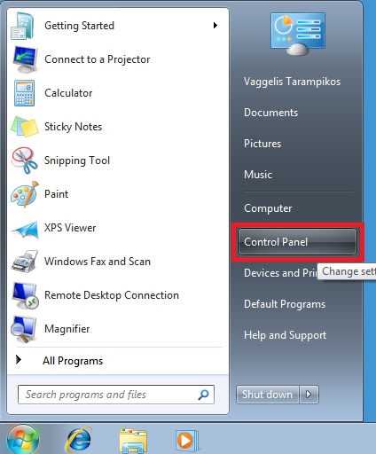The image size is (376, 454).
Task: Open Paint palette icon
Action: click(25, 194)
